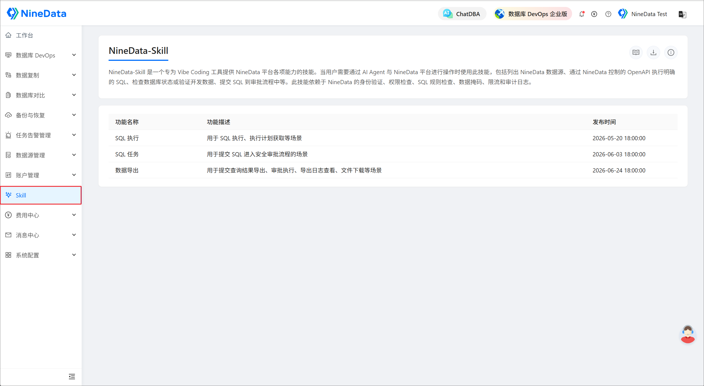Click the description 用于 SQL 执行、执行计划获取等场景
This screenshot has width=704, height=386.
click(x=254, y=138)
